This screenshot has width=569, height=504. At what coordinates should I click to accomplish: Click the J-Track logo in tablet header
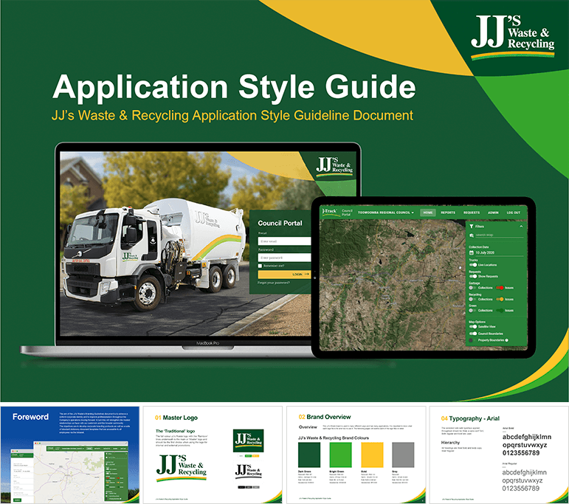point(329,212)
